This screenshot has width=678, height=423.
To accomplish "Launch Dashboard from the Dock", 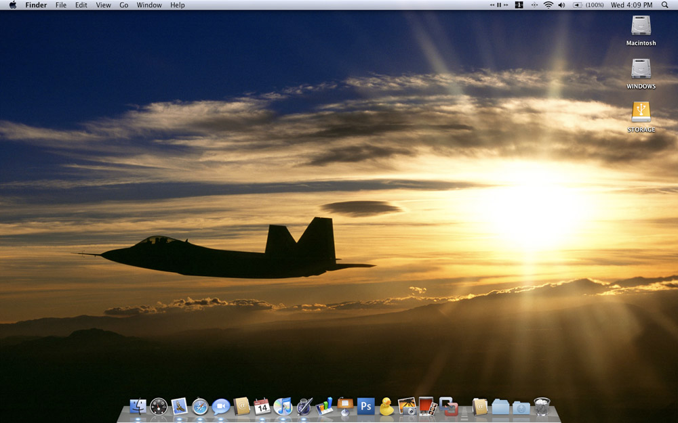I will (x=159, y=407).
